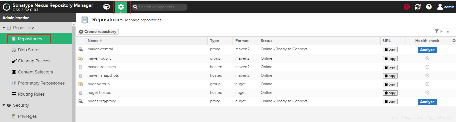Open the nuget-group repository row
Screen dimensions: 456x122
pos(266,84)
